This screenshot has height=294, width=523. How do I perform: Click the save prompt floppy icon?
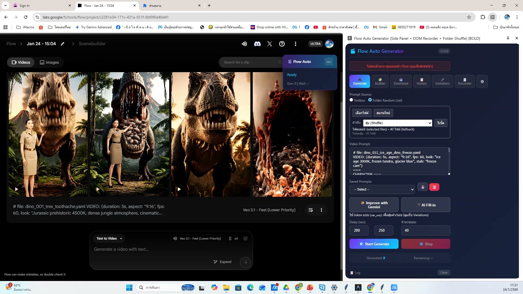[x=423, y=187]
